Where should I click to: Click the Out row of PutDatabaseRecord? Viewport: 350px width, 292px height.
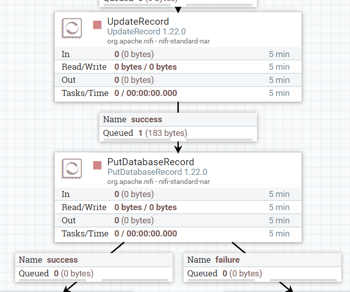coord(178,220)
